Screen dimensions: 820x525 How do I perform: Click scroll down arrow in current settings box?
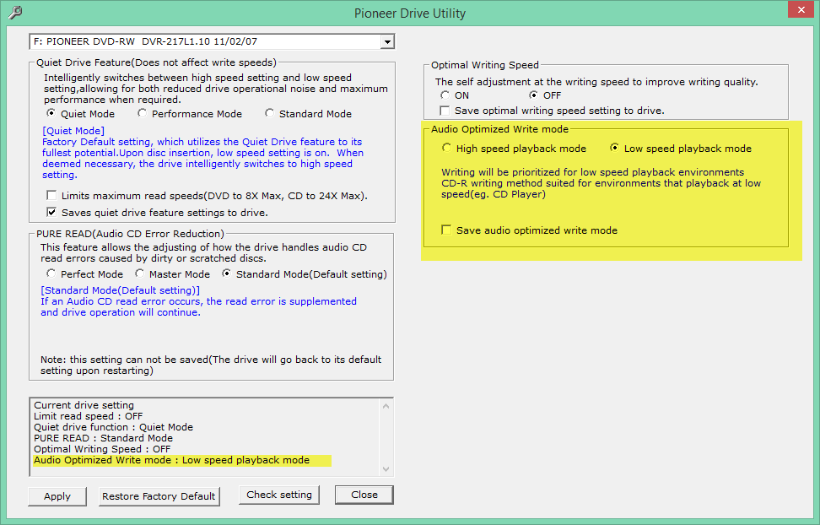[x=386, y=469]
